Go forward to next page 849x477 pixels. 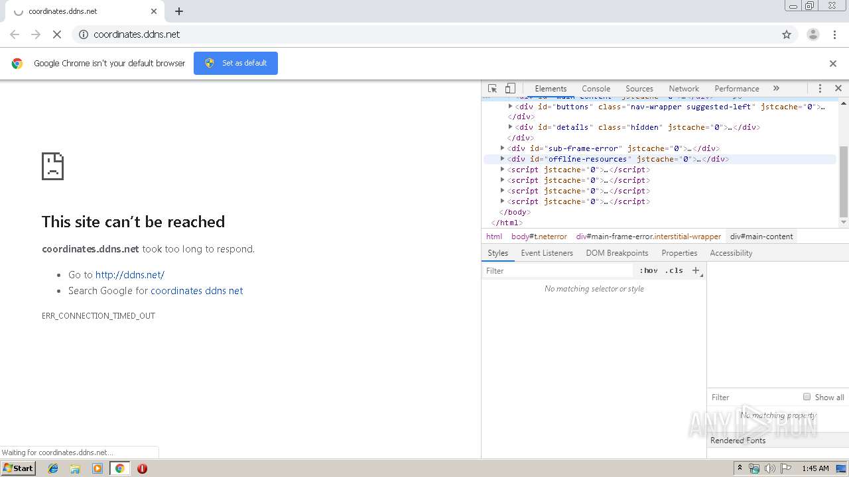(x=36, y=34)
